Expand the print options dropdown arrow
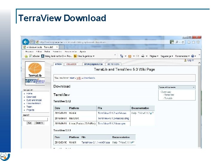The image size is (215, 161). pos(147,56)
